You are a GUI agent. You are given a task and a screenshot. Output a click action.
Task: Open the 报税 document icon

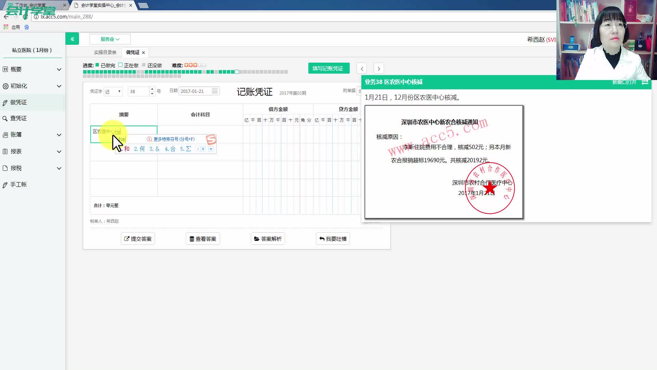tap(5, 168)
